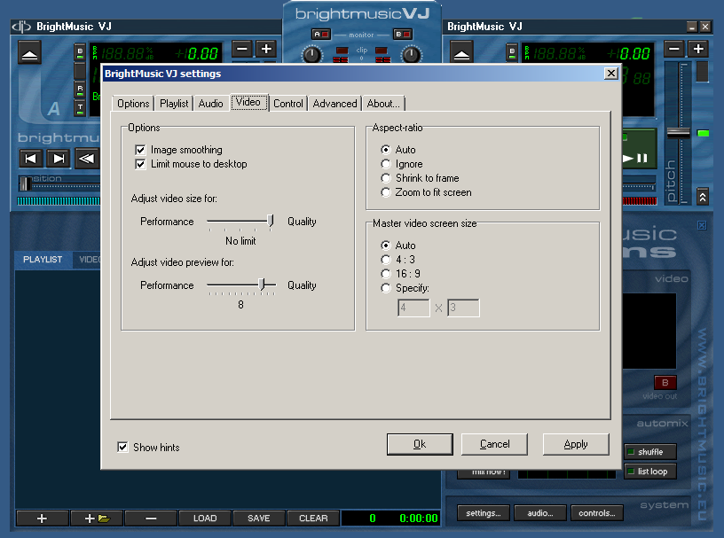Click video size Performance/Quality slider
Screen dimensions: 724x538
coord(241,222)
